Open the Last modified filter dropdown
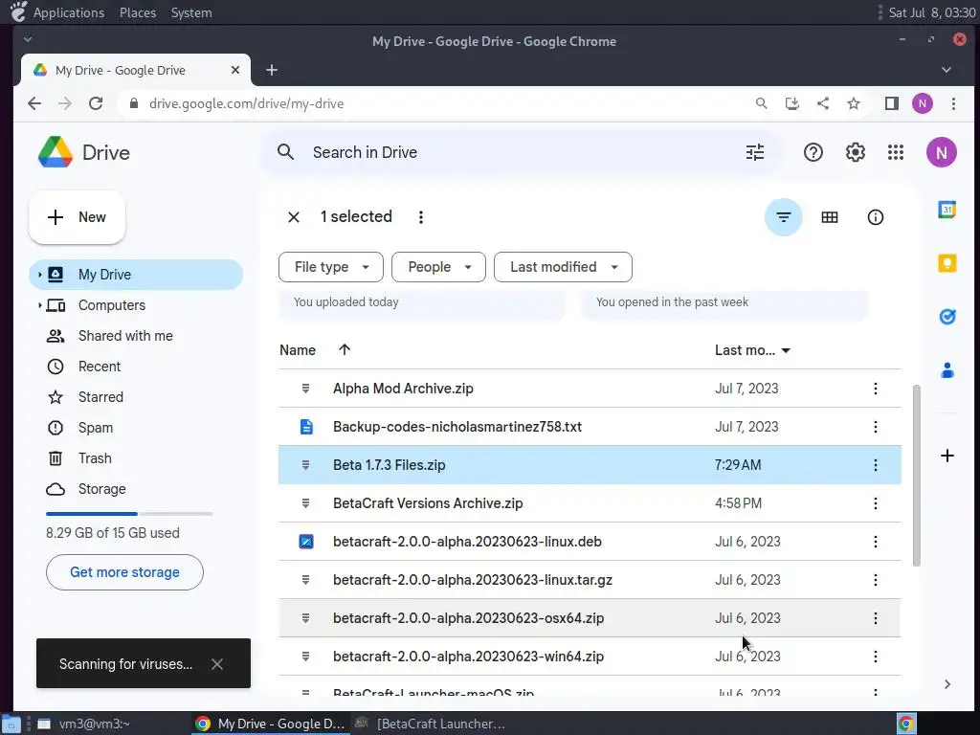The image size is (980, 735). (x=563, y=267)
